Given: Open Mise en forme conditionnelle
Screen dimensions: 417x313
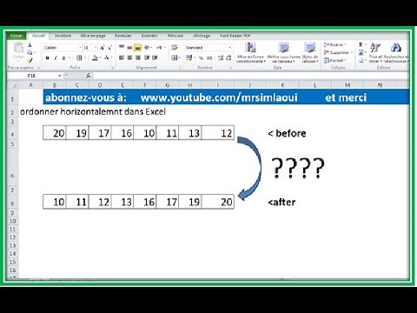Looking at the screenshot, I should [250, 52].
